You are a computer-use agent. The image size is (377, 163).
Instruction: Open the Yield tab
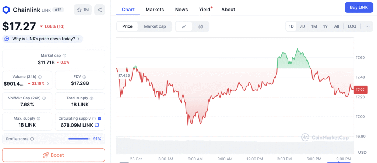coord(204,10)
